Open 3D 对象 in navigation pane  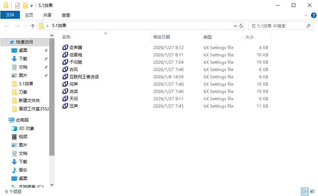[26, 128]
